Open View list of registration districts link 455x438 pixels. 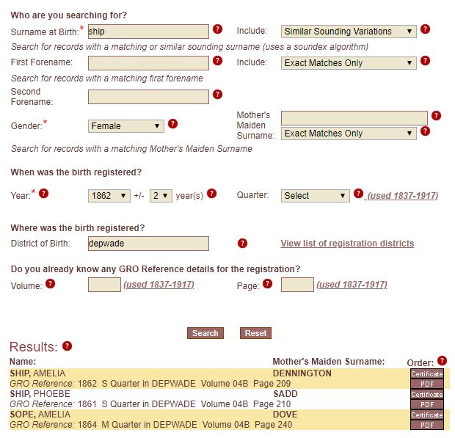coord(347,244)
